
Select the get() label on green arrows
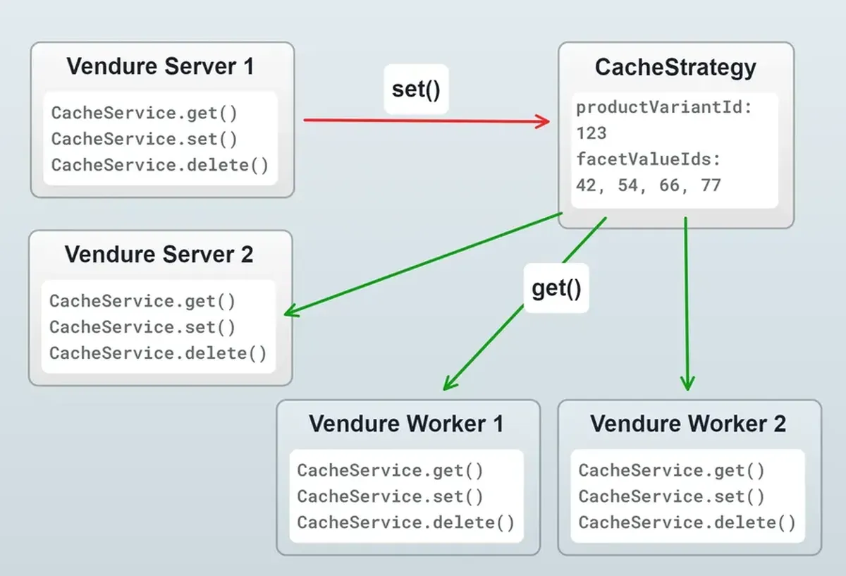tap(556, 288)
